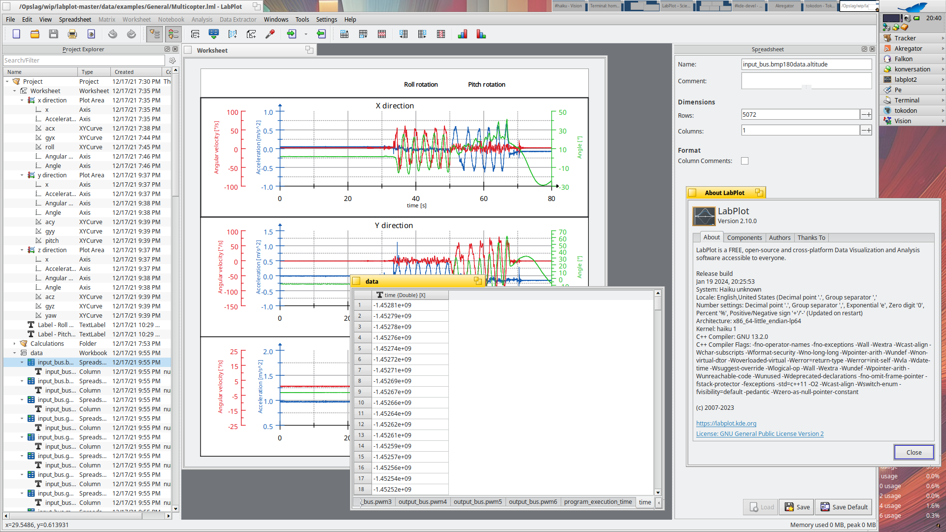The height and width of the screenshot is (532, 946).
Task: Float the Spreadsheet properties dock panel
Action: [864, 49]
